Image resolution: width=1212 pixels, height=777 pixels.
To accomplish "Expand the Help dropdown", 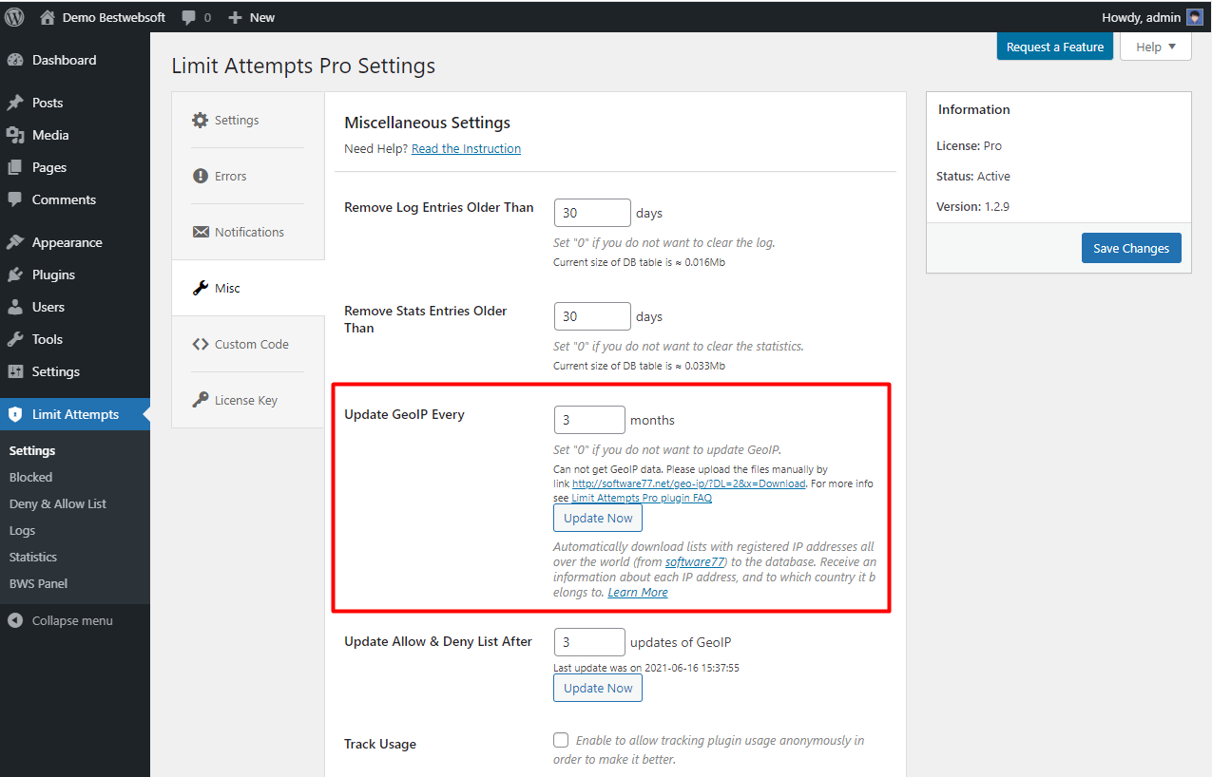I will pyautogui.click(x=1155, y=47).
